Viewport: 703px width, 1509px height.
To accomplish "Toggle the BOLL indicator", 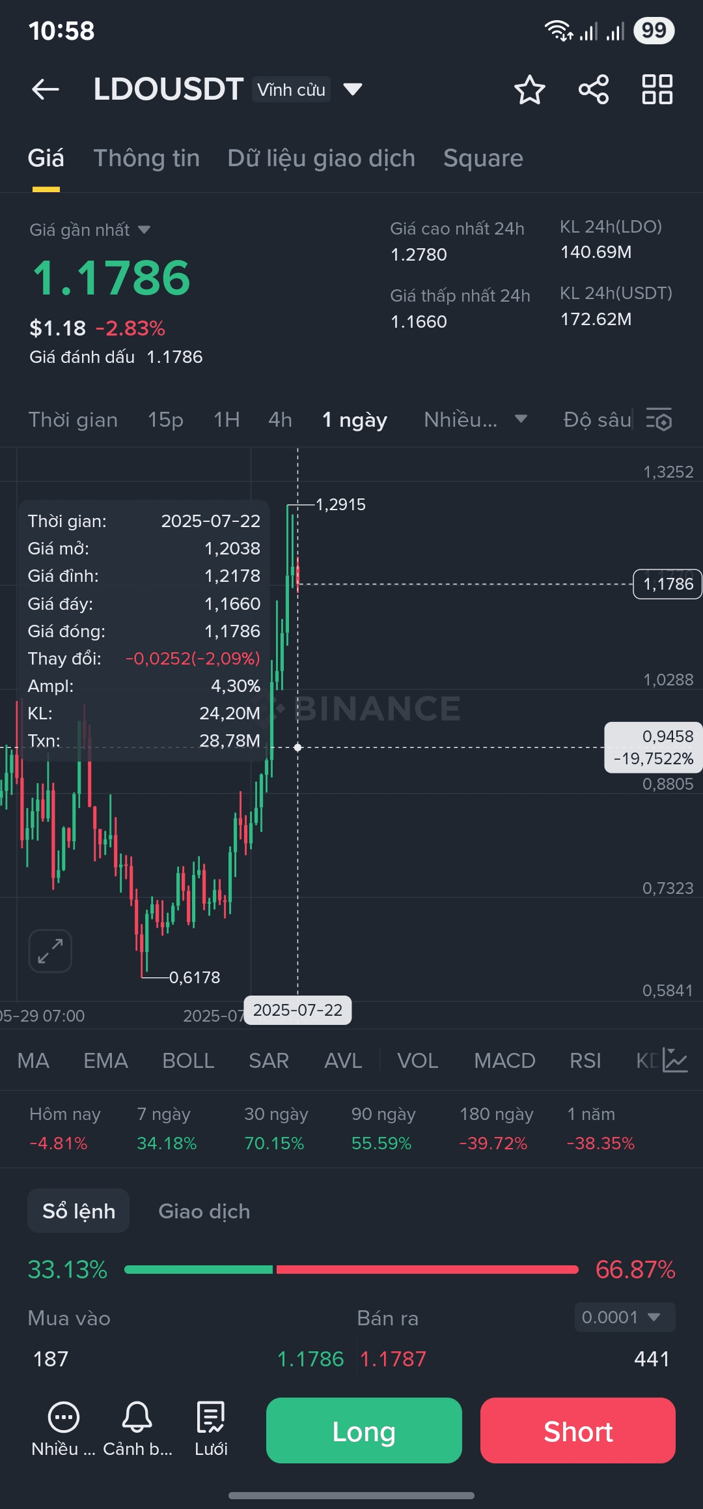I will coord(188,1061).
